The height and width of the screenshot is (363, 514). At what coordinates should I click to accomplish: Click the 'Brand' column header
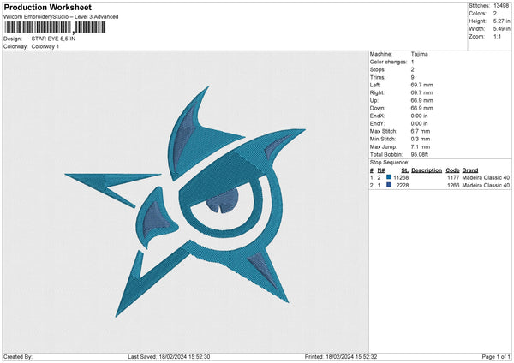click(x=470, y=170)
